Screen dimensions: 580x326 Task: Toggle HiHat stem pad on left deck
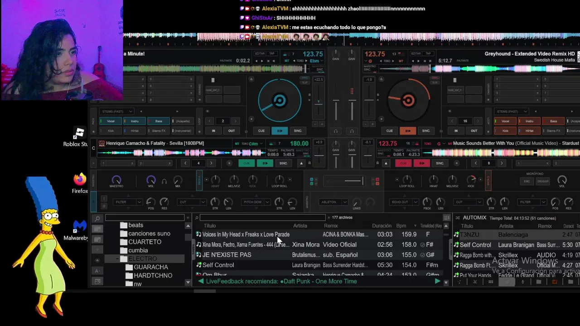(x=135, y=131)
